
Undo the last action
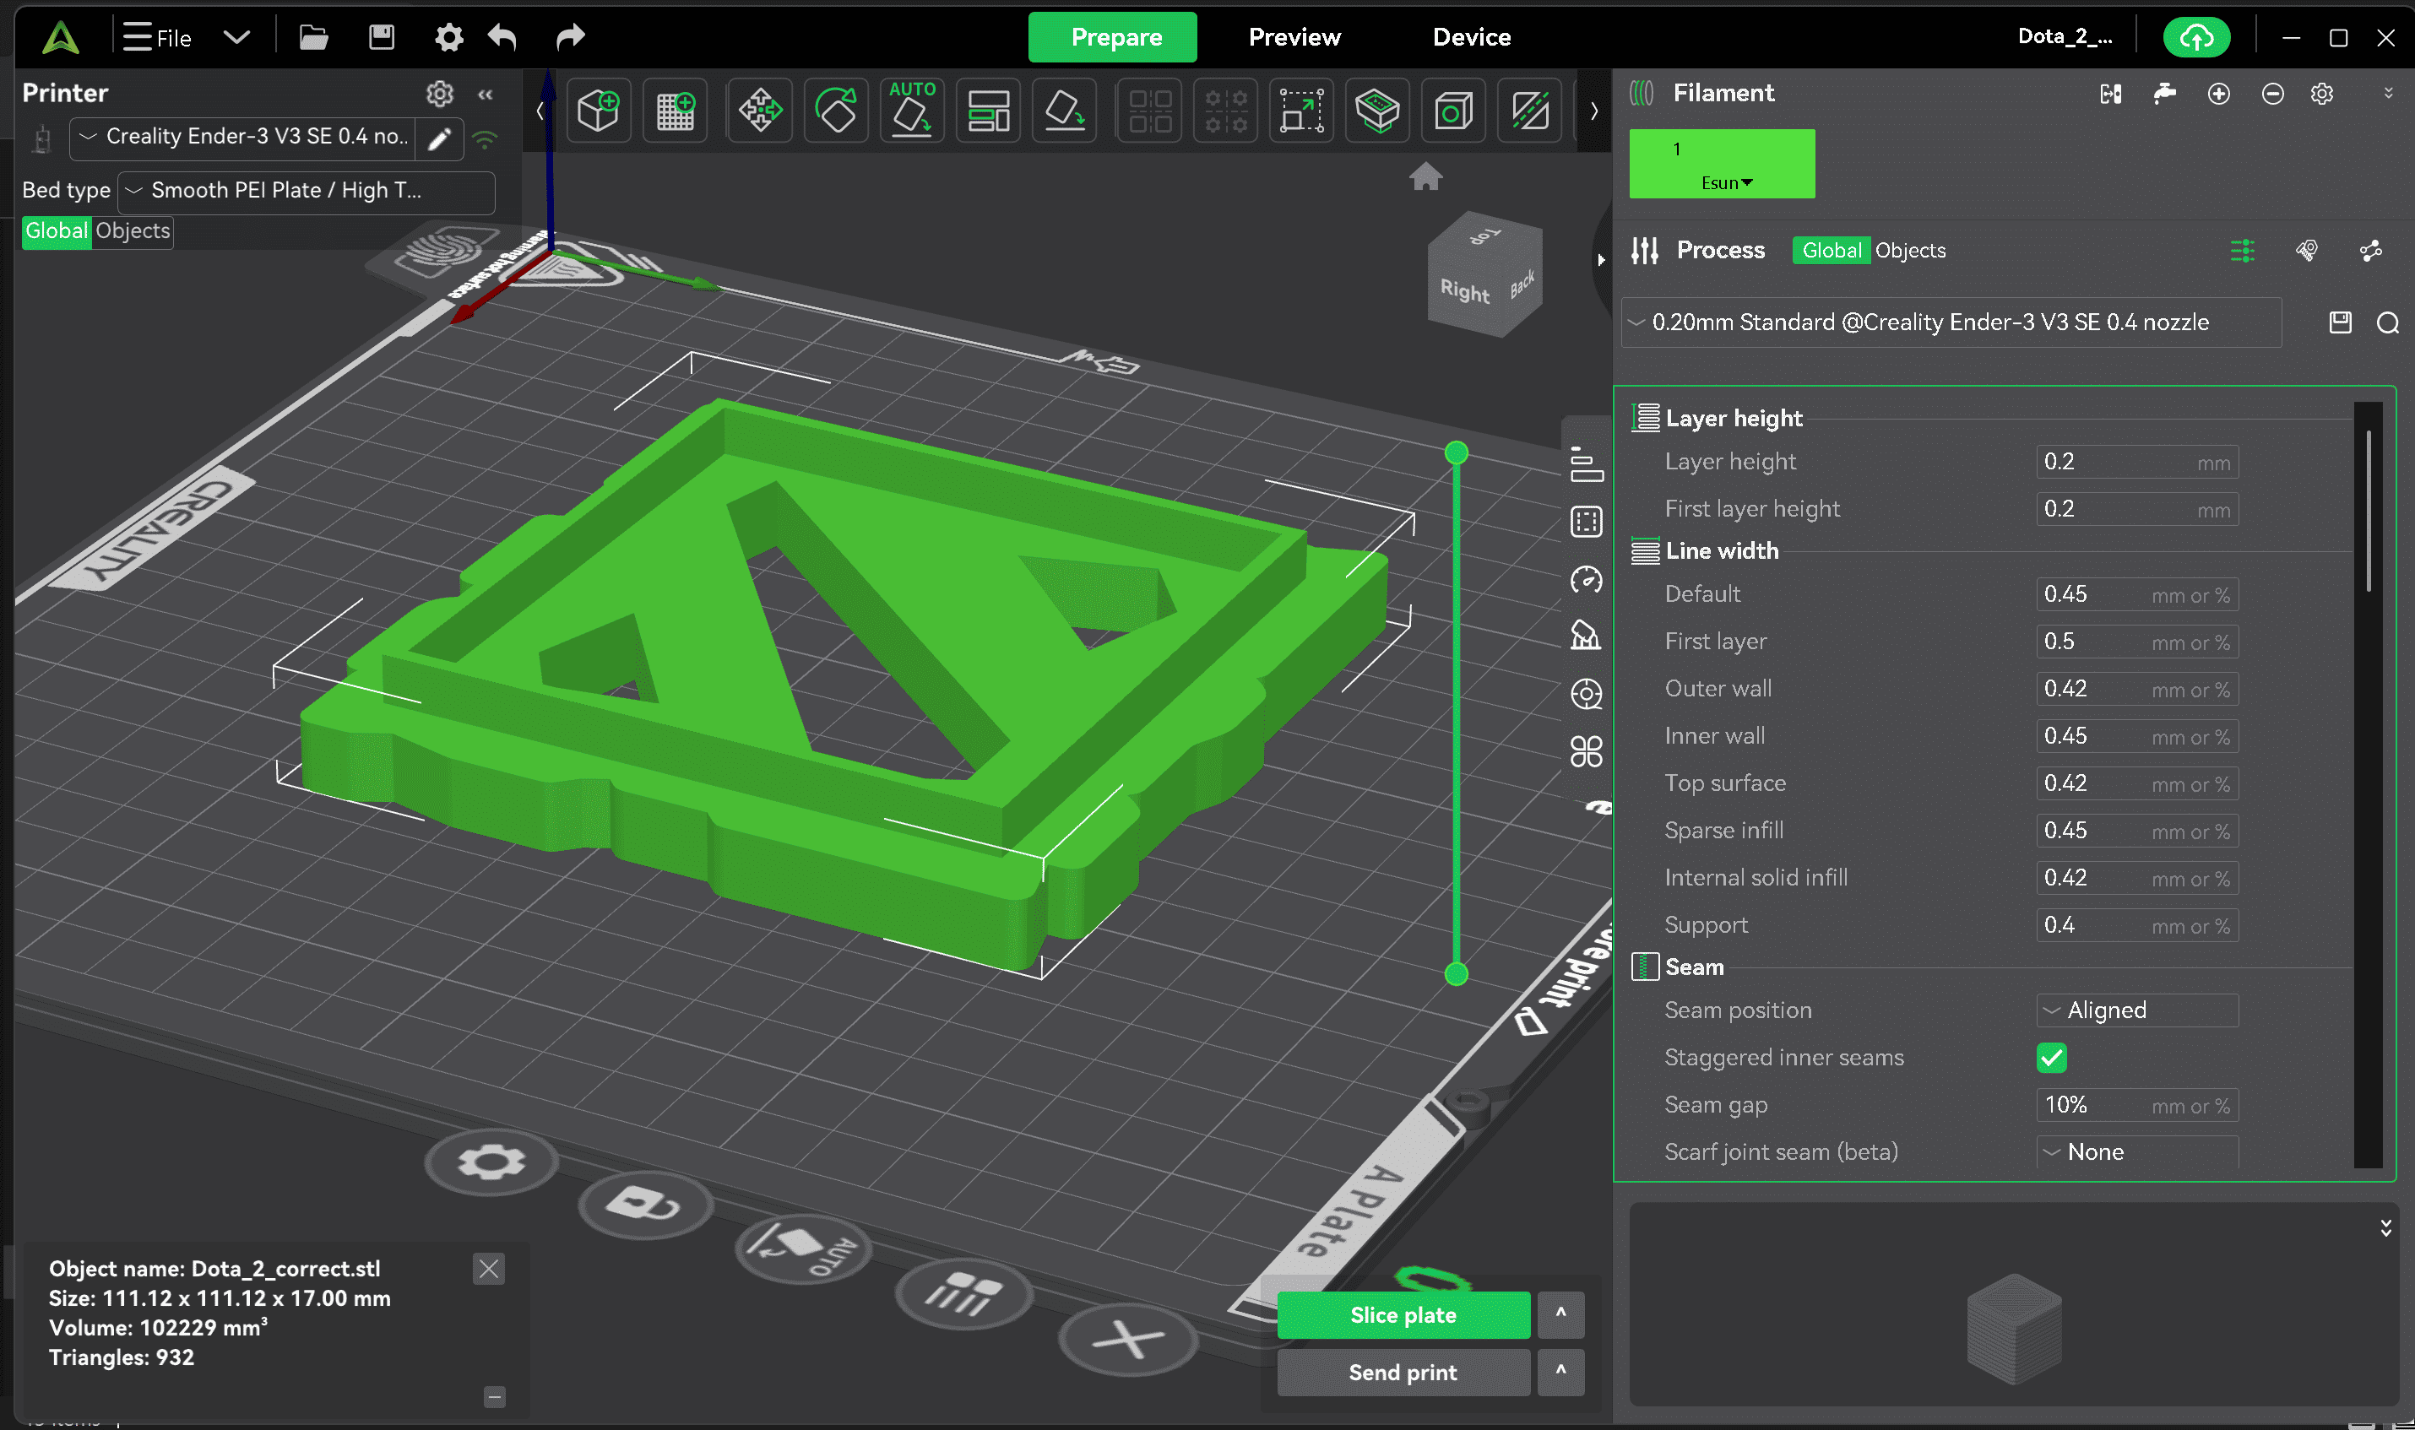click(x=503, y=38)
